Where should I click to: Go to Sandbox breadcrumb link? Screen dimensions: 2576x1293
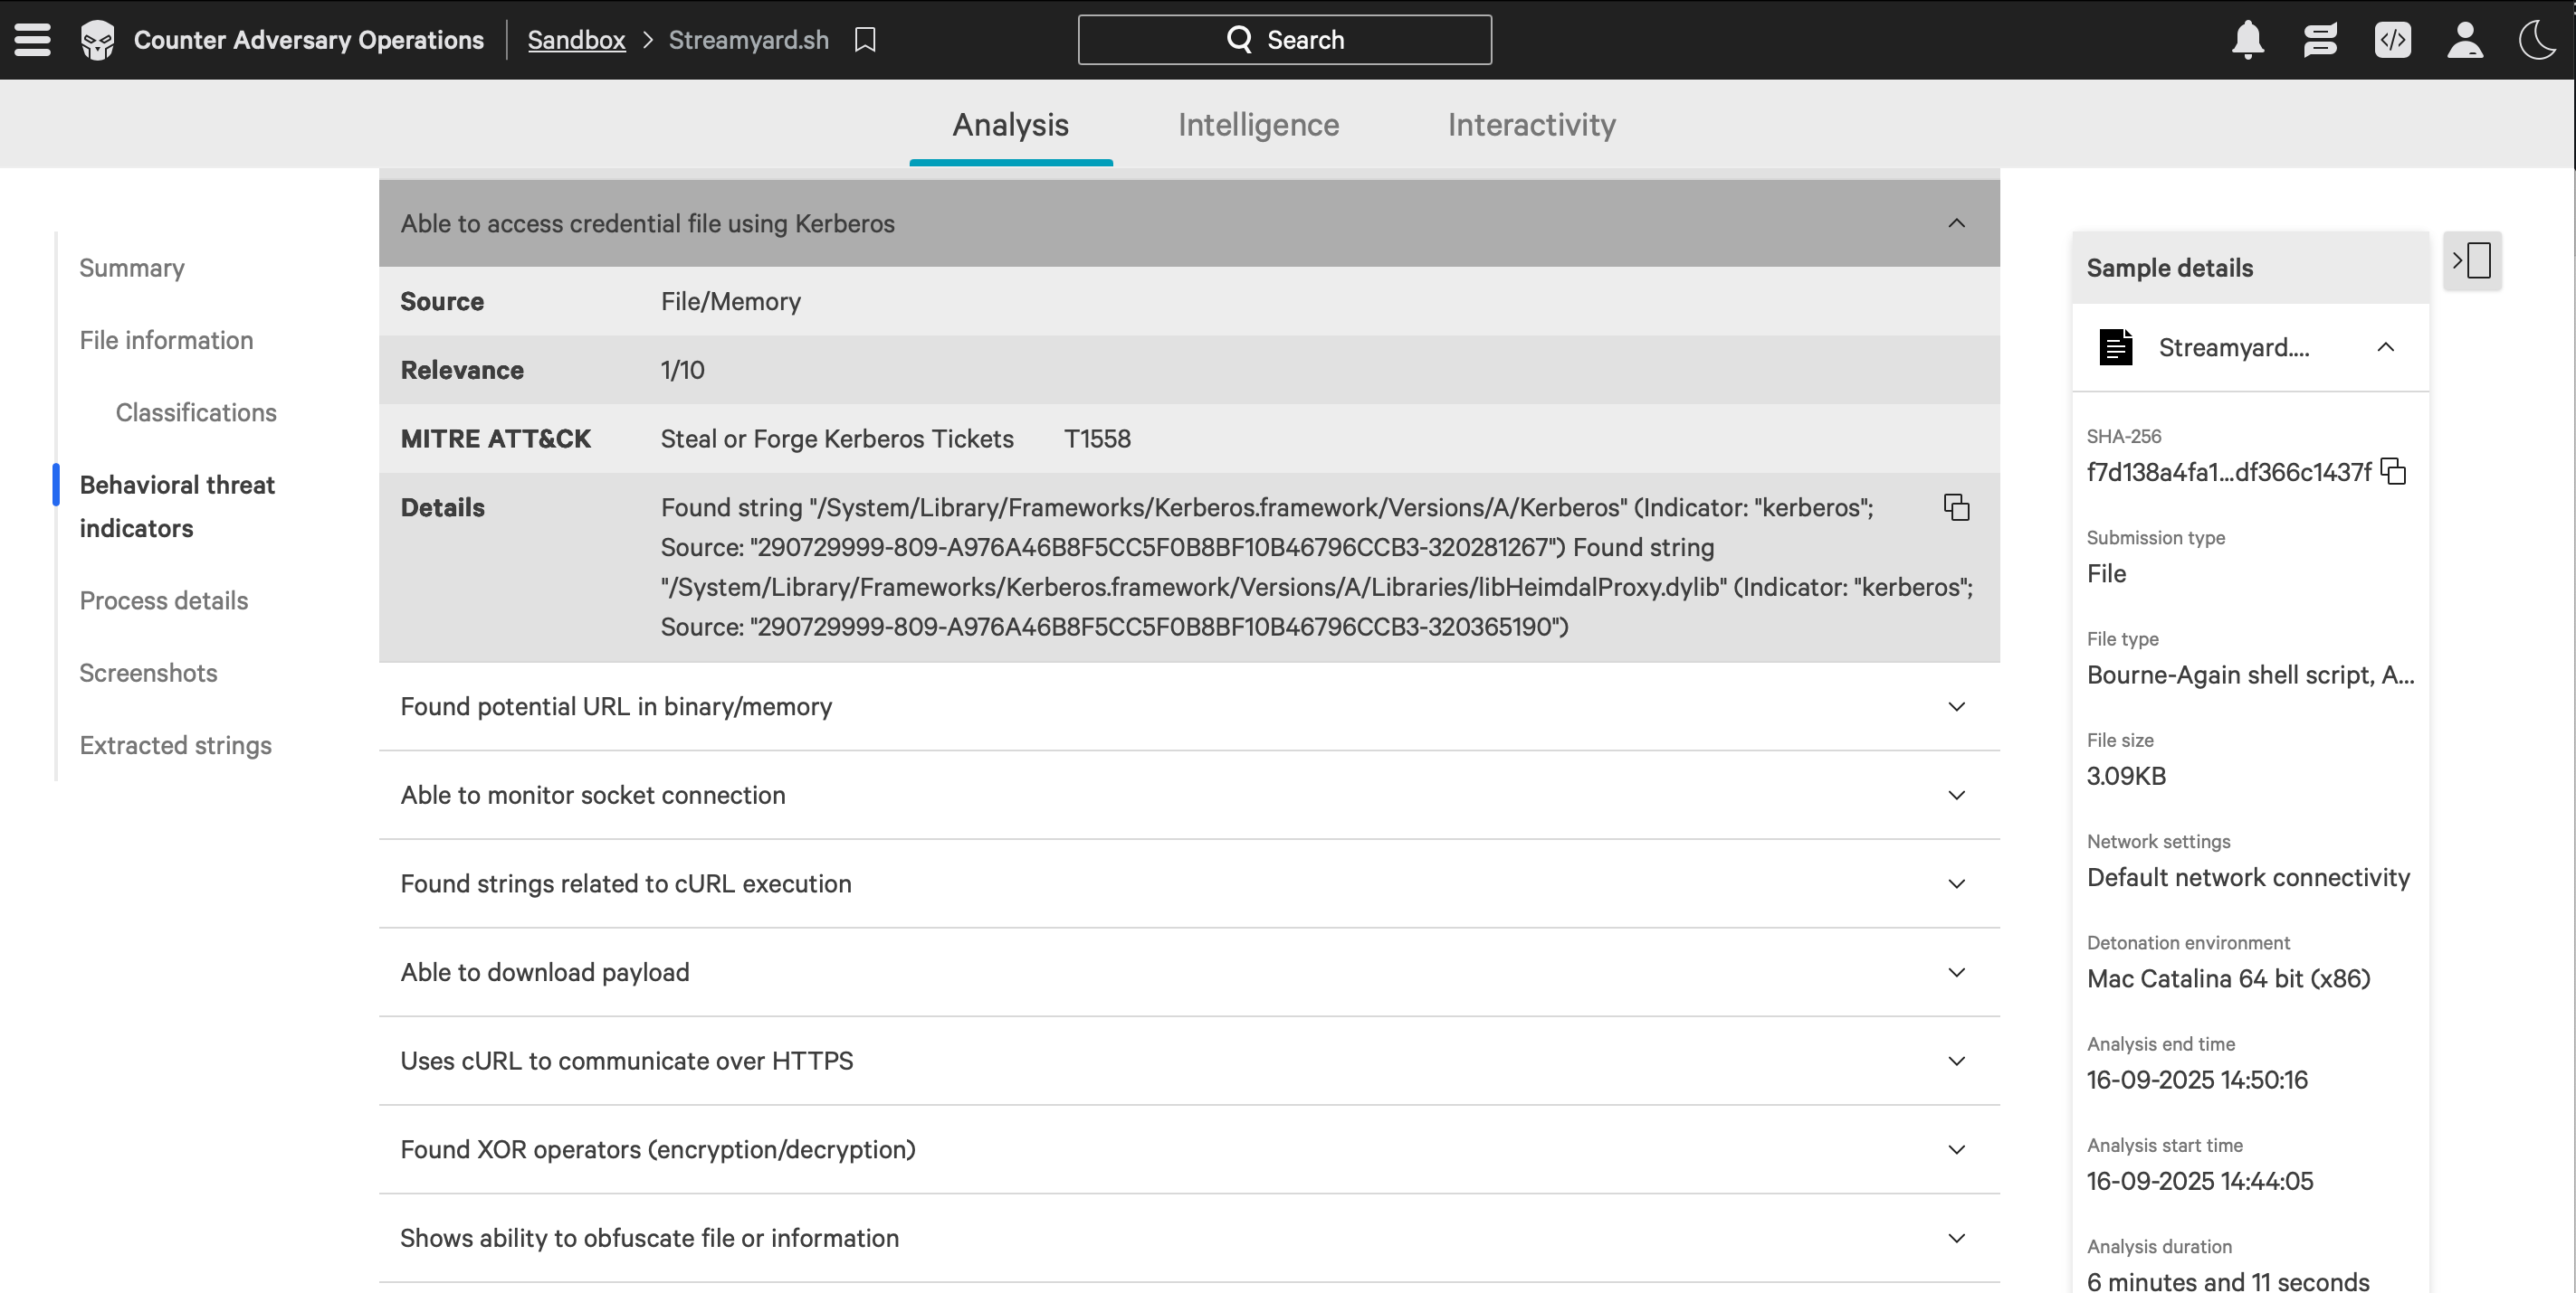tap(576, 40)
